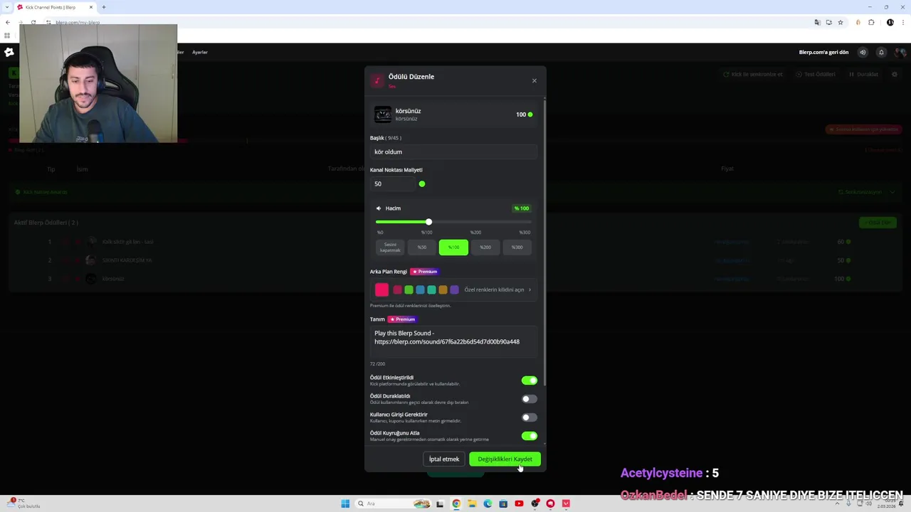Click İptal etmek to cancel

(444, 459)
